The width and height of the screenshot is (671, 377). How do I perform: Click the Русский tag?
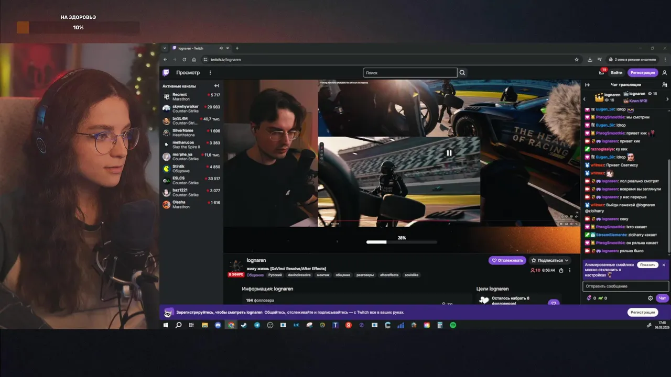275,275
